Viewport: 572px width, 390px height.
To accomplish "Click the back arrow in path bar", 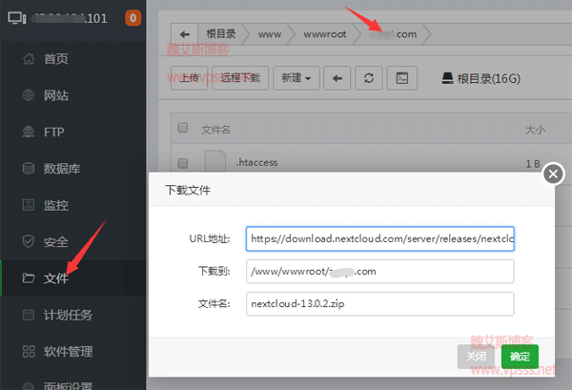I will (x=184, y=36).
